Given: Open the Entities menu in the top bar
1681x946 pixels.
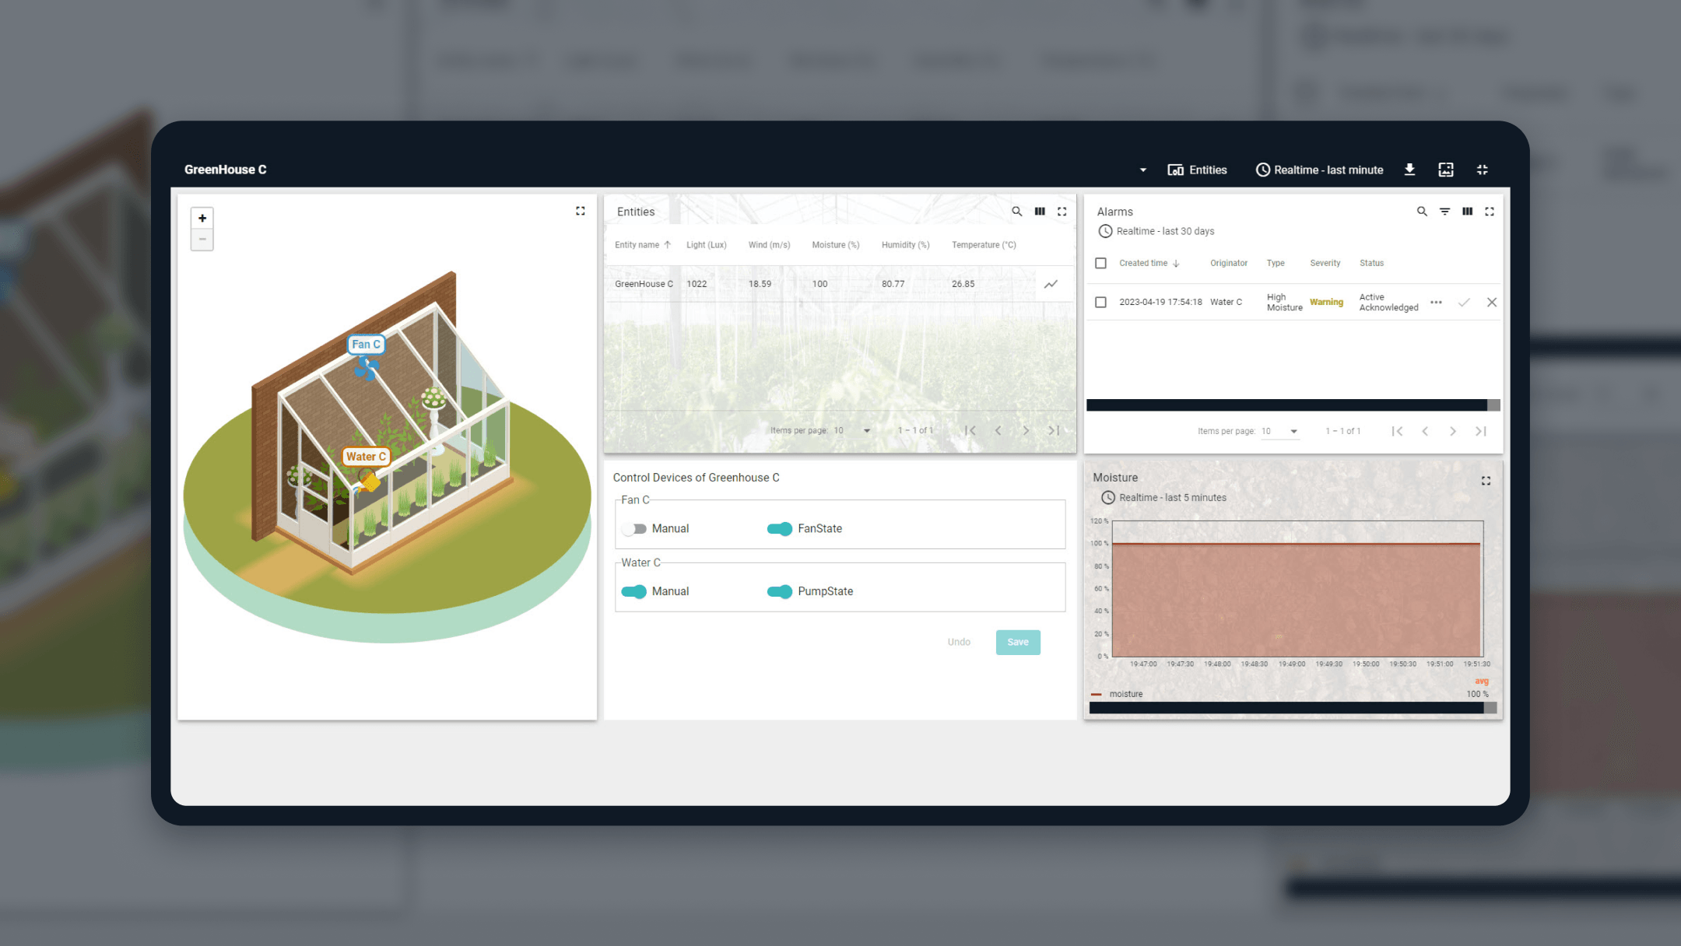Looking at the screenshot, I should (x=1197, y=170).
